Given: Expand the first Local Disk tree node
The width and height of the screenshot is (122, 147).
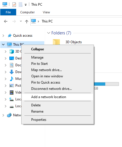Looking at the screenshot, I should 6,99.
